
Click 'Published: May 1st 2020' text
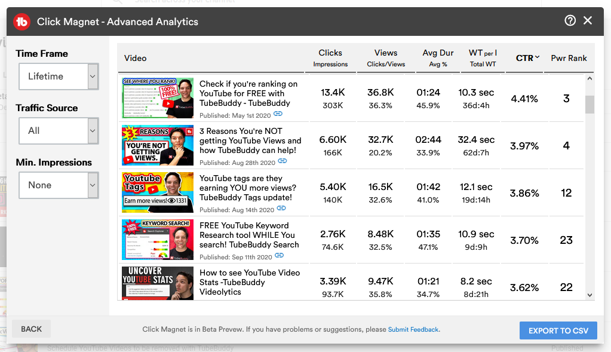[235, 115]
